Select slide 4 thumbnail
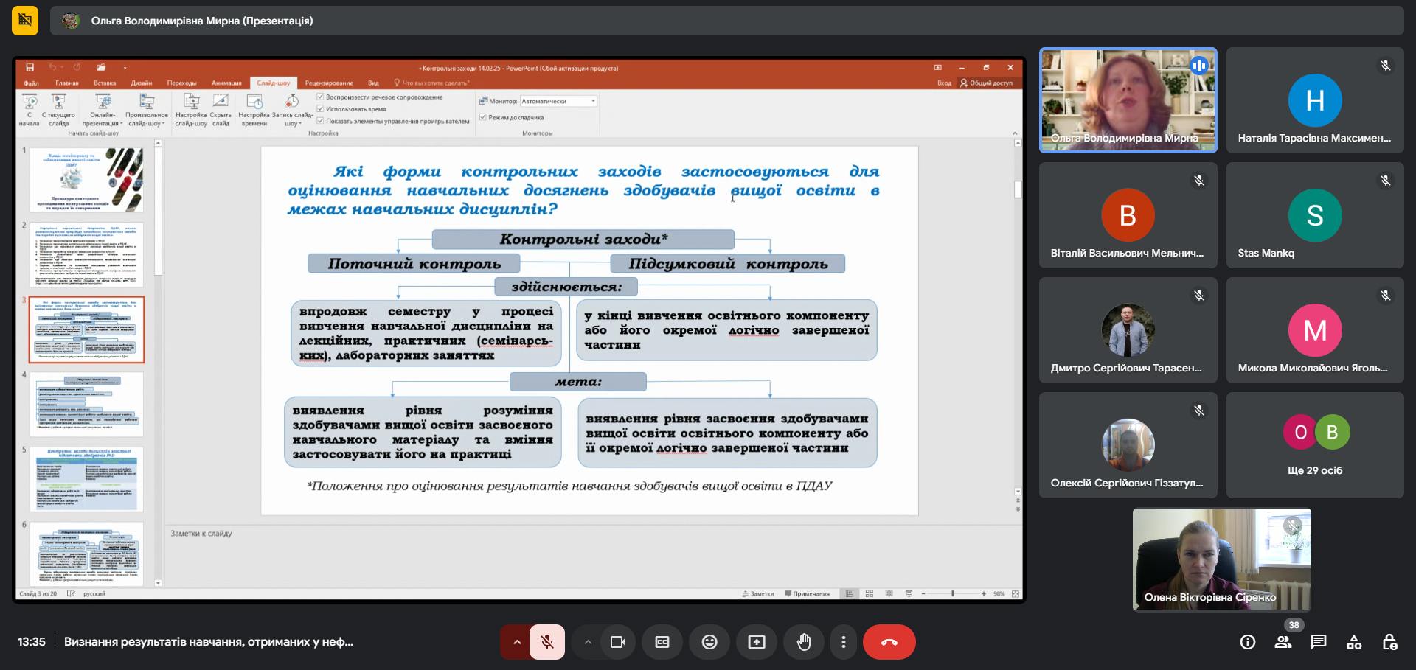The image size is (1416, 670). [86, 404]
